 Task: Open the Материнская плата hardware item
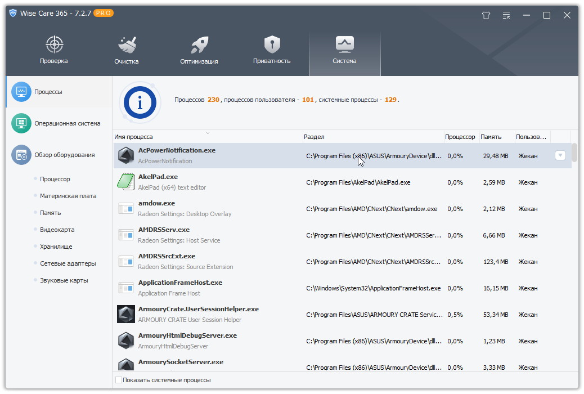click(68, 196)
